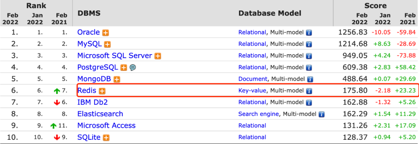Image resolution: width=419 pixels, height=144 pixels.
Task: Select Oracle score value 1256.83
Action: (x=353, y=33)
